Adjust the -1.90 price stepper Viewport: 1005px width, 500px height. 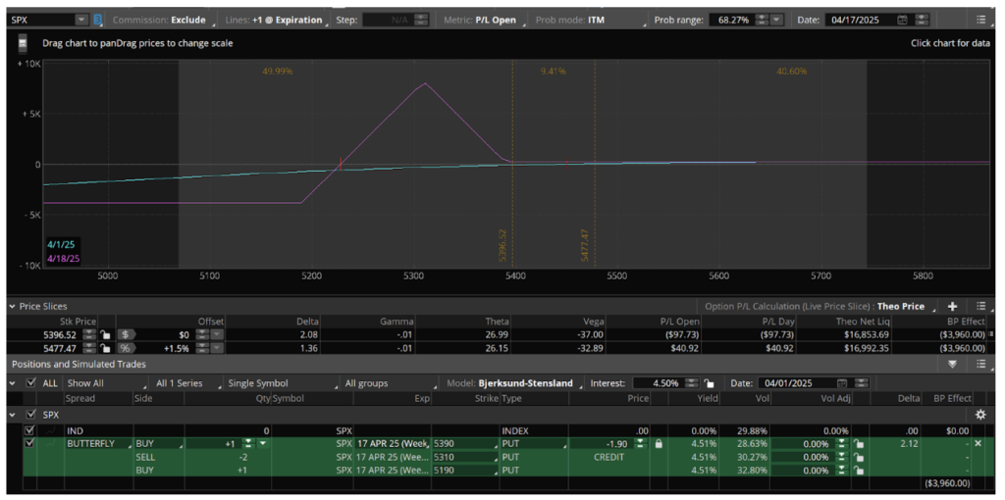tap(639, 443)
